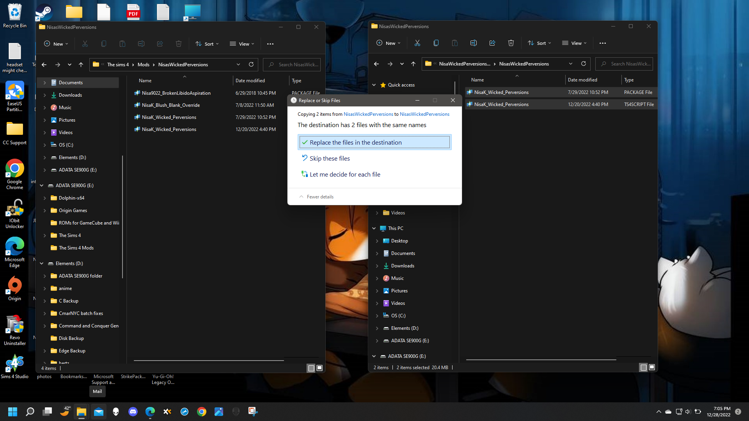749x421 pixels.
Task: Click source NisasWickedPerversions link in dialog
Action: (x=368, y=114)
